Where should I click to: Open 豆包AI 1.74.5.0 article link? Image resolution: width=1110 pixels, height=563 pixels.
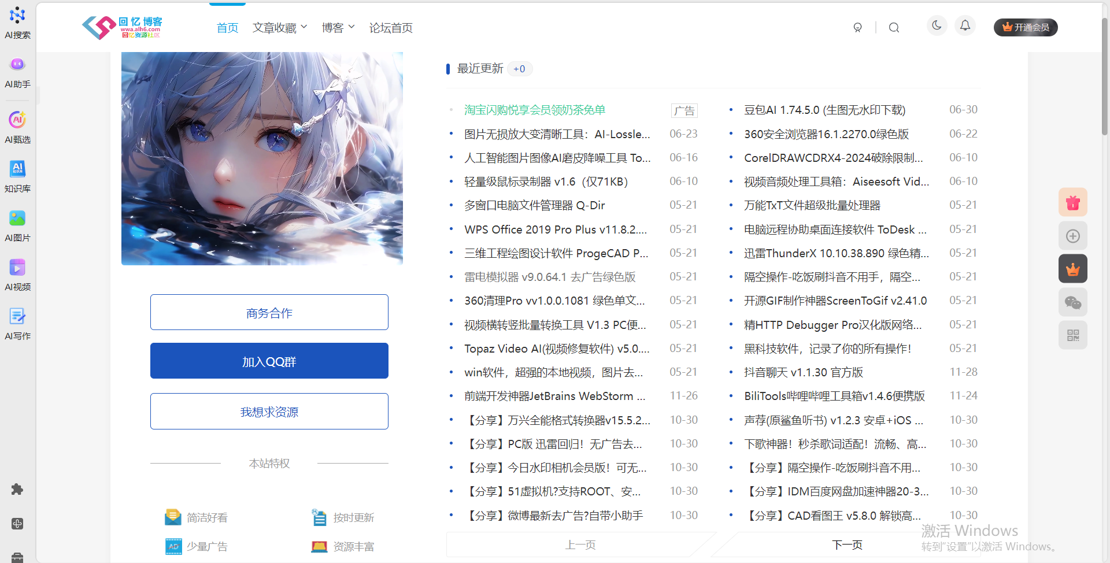(x=825, y=110)
